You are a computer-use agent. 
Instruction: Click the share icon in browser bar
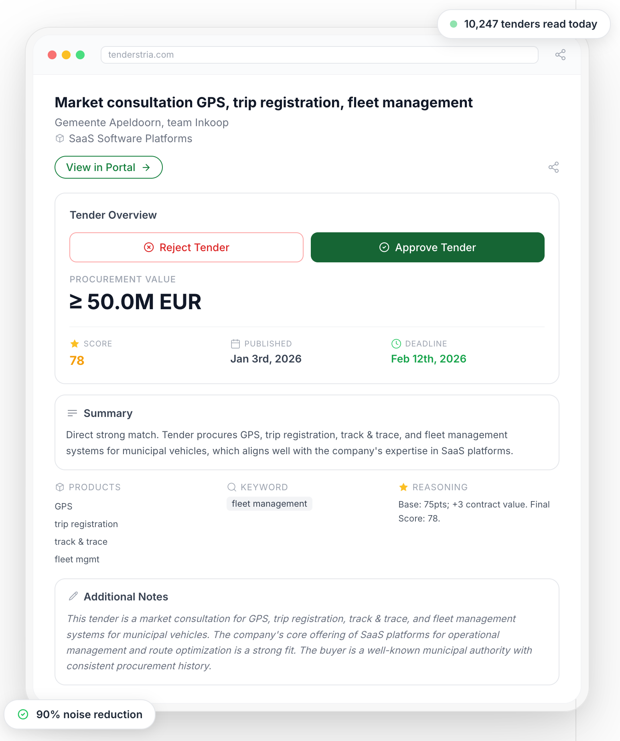[560, 55]
